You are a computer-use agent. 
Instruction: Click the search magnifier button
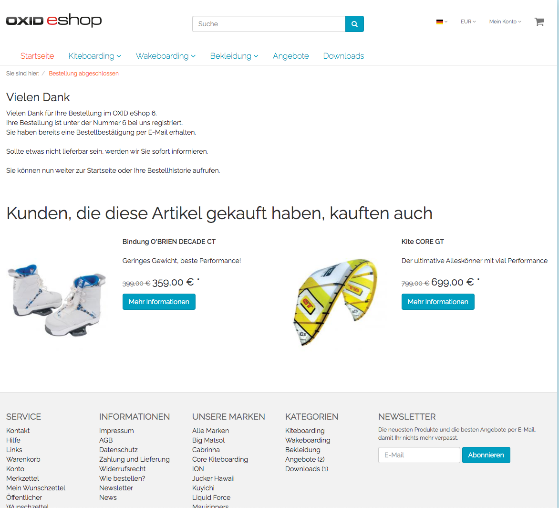click(x=354, y=24)
